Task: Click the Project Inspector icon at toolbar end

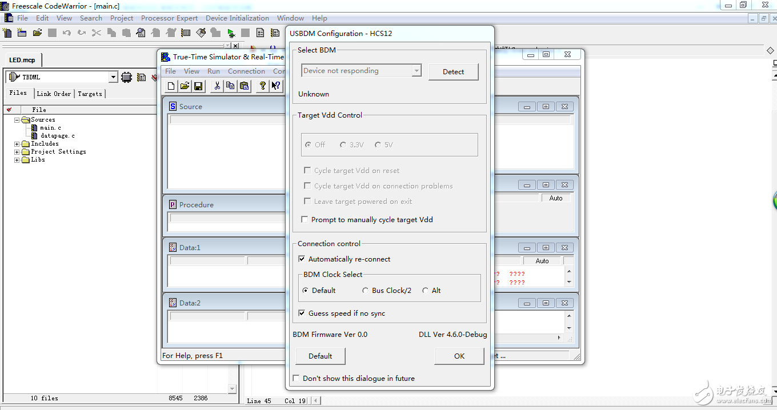Action: coord(275,33)
